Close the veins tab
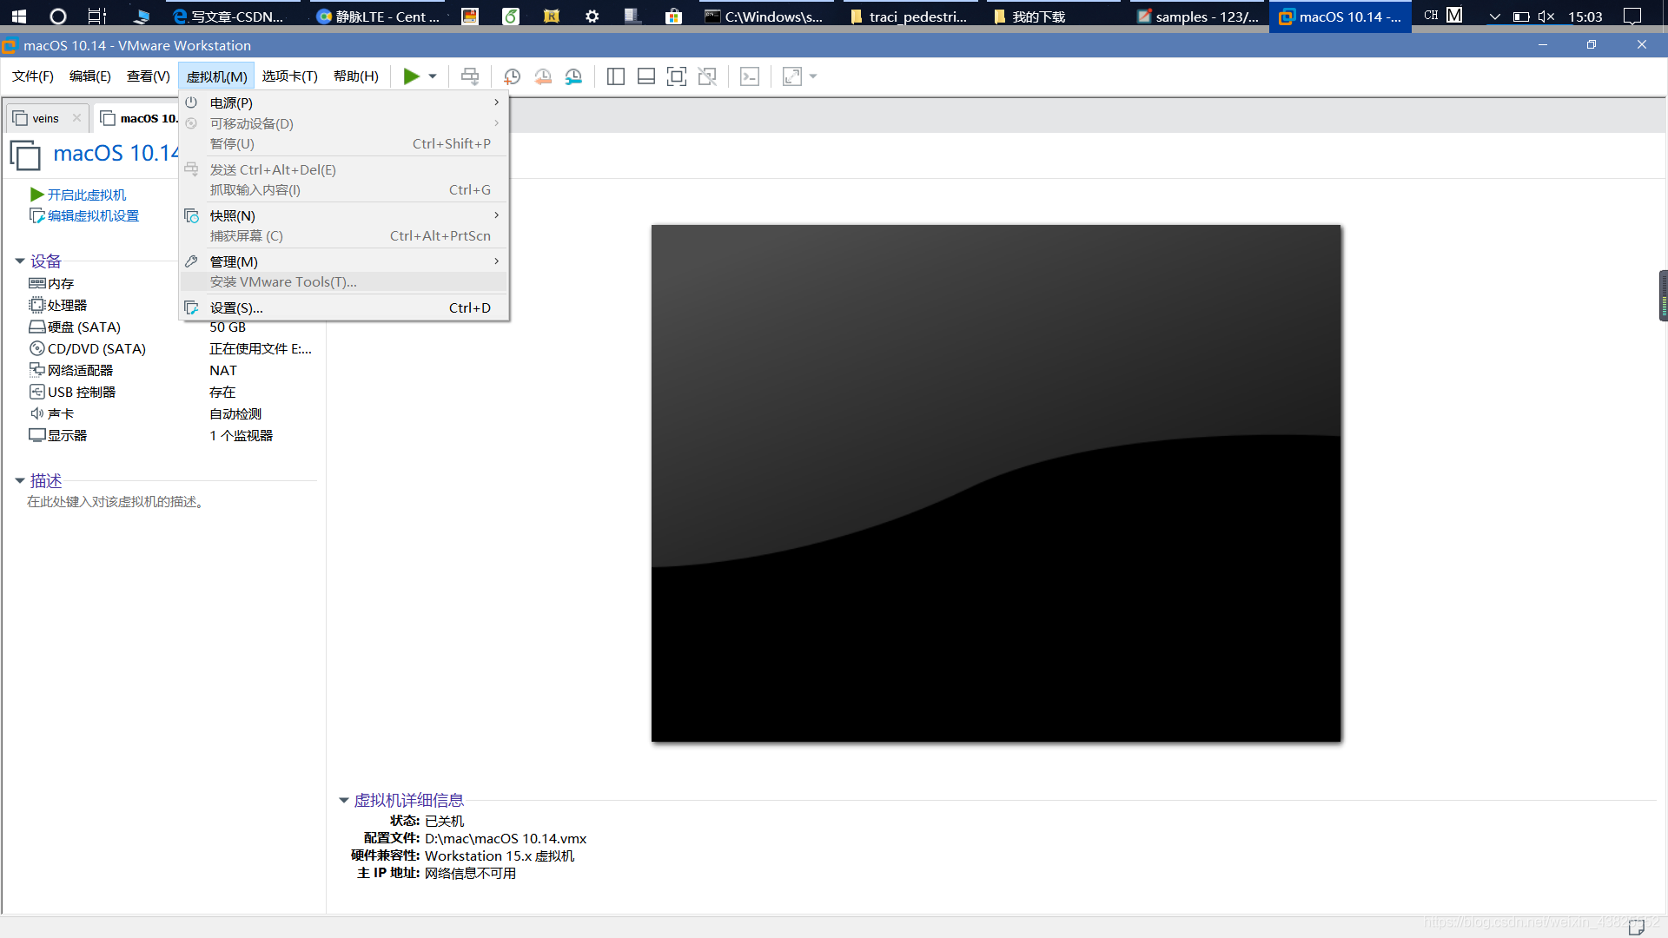The height and width of the screenshot is (938, 1668). 76,118
